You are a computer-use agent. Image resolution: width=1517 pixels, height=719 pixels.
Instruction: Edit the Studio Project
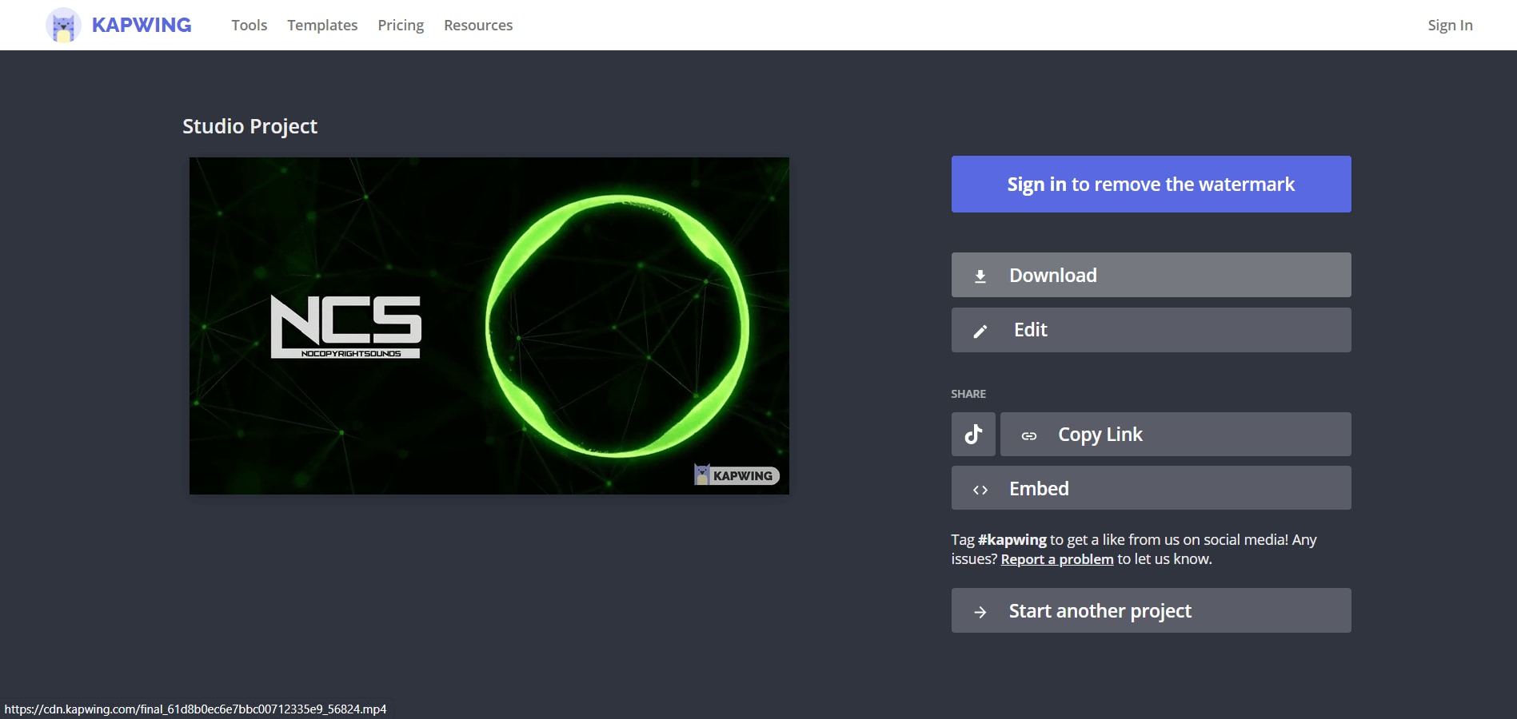[1151, 330]
